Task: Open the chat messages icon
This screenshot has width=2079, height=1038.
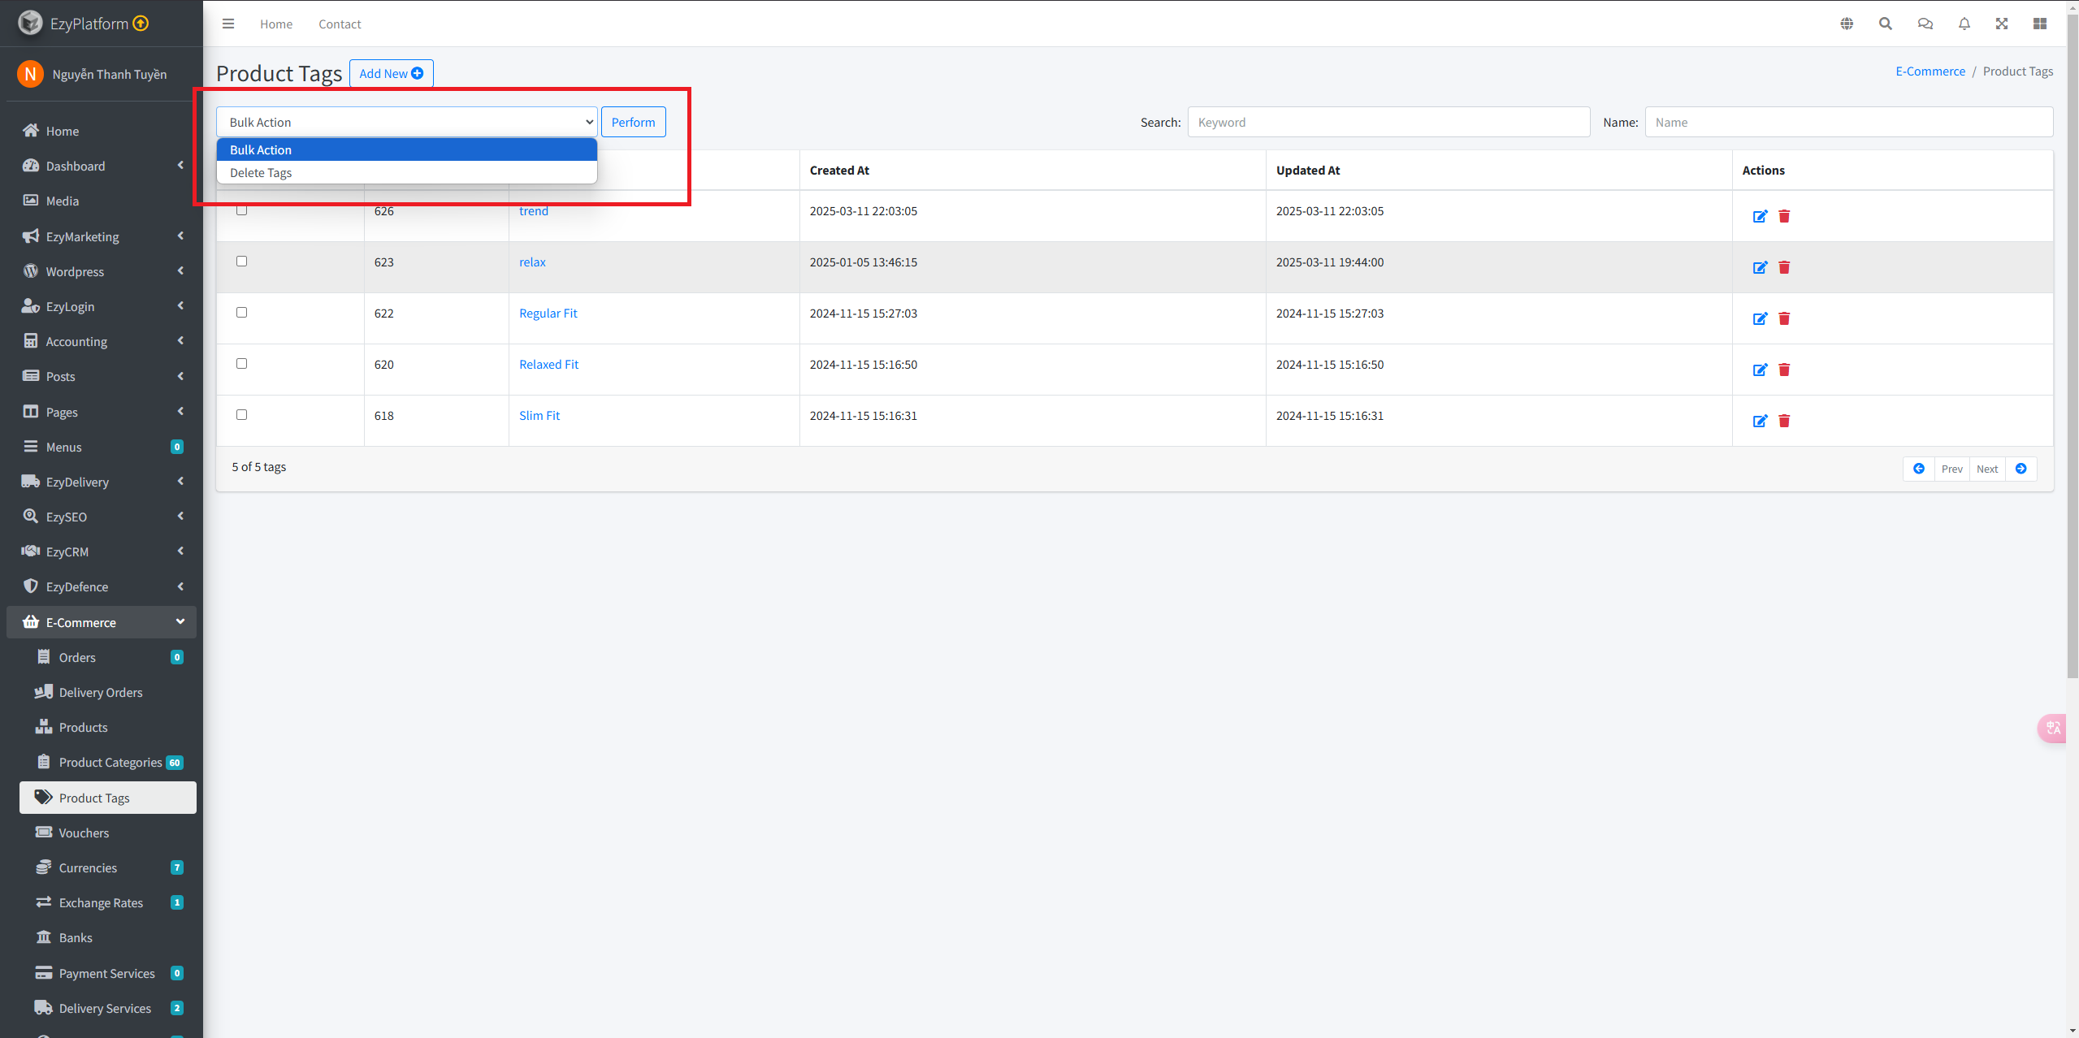Action: click(1925, 24)
